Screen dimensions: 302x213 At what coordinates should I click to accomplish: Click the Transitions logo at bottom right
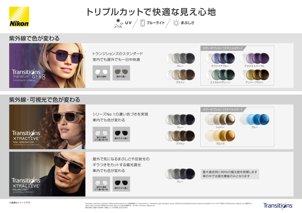coord(278,206)
